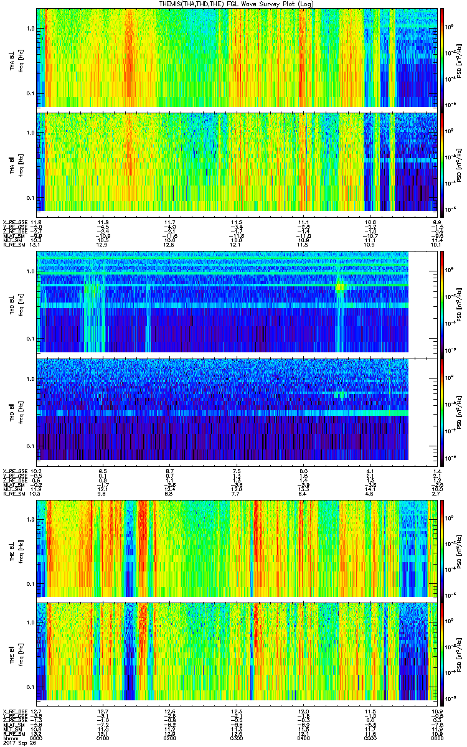
Task: Click the "X_RE_GSE" row label under the THD panels
Action: pos(16,471)
